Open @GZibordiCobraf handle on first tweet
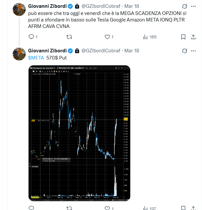202x210 pixels. (101, 6)
